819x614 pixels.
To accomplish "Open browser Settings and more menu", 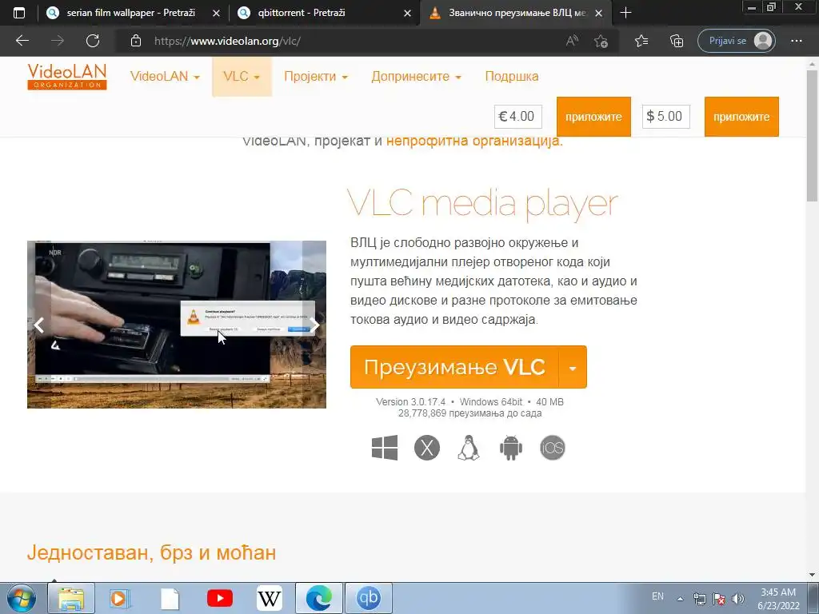I will coord(796,41).
